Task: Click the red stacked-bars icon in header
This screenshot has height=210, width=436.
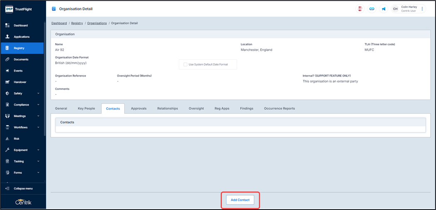Action: (360, 9)
